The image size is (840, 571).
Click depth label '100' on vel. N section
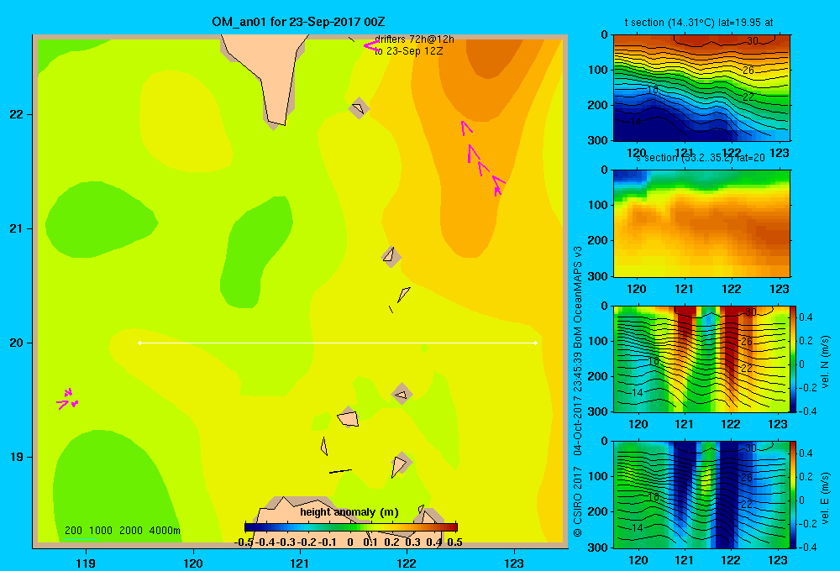click(596, 341)
